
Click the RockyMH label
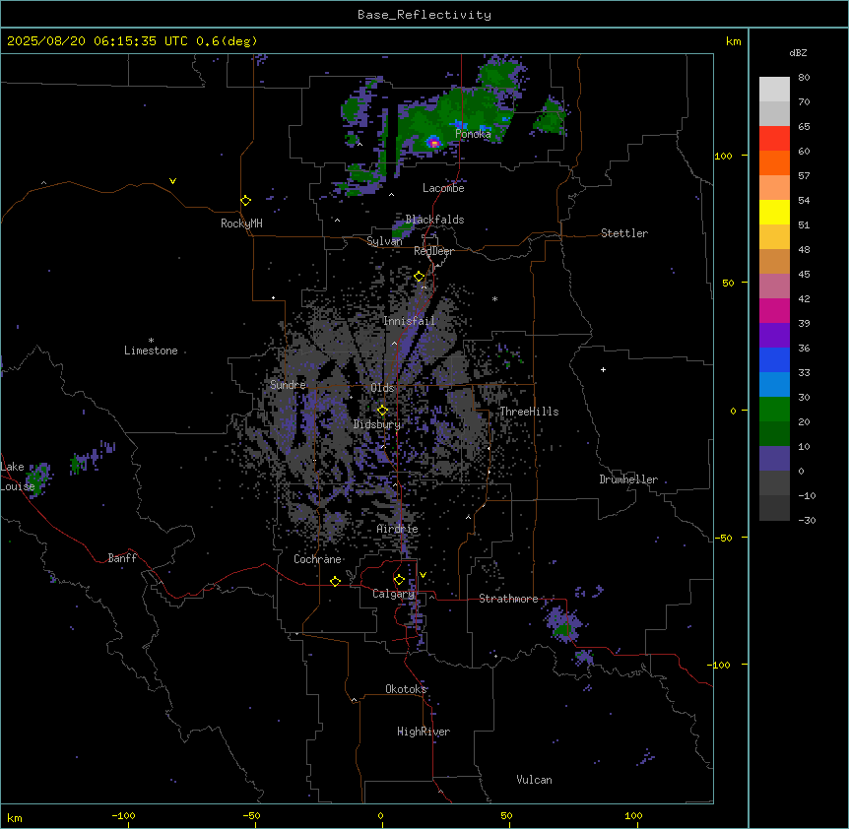click(x=241, y=223)
